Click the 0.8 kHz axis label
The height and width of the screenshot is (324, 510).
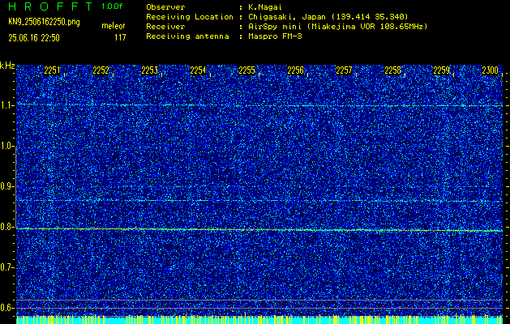pos(6,227)
